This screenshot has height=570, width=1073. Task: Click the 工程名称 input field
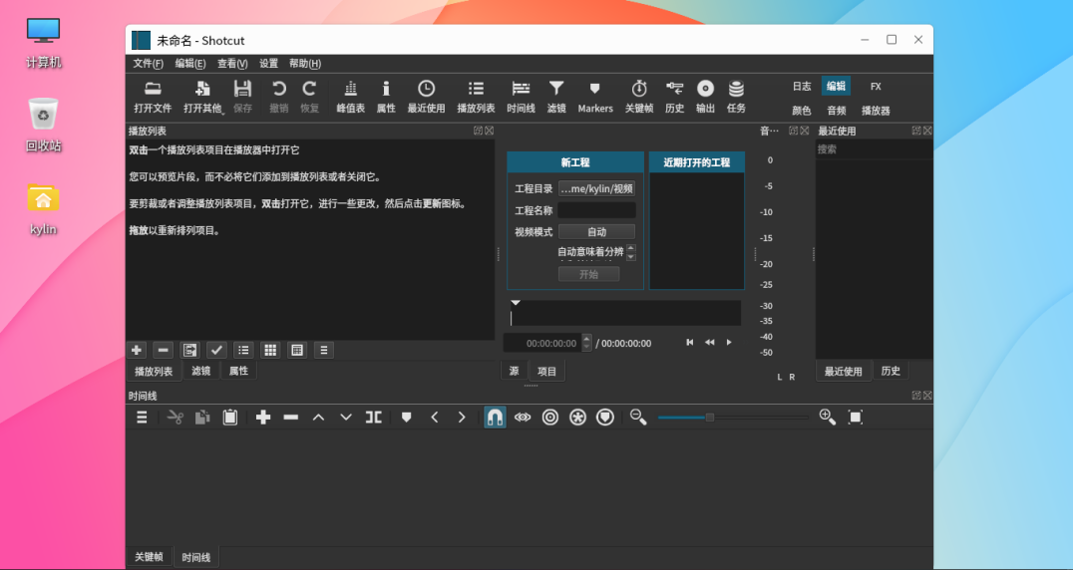(596, 210)
